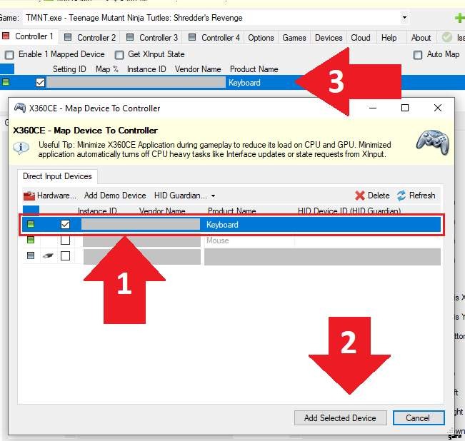
Task: Click green status icon of Mouse row
Action: [x=31, y=240]
